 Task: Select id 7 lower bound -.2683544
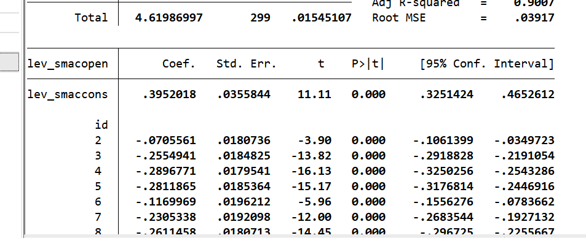click(443, 217)
